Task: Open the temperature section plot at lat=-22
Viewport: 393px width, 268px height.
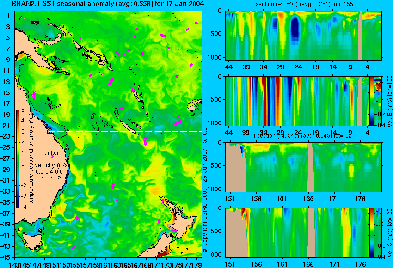Action: [303, 167]
